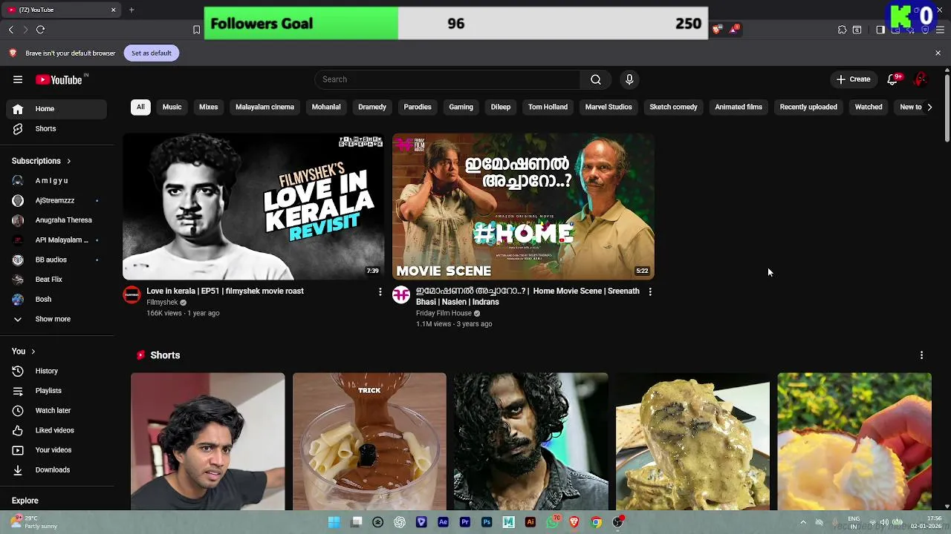This screenshot has height=534, width=951.
Task: Open Brave Shields lion icon
Action: point(716,30)
